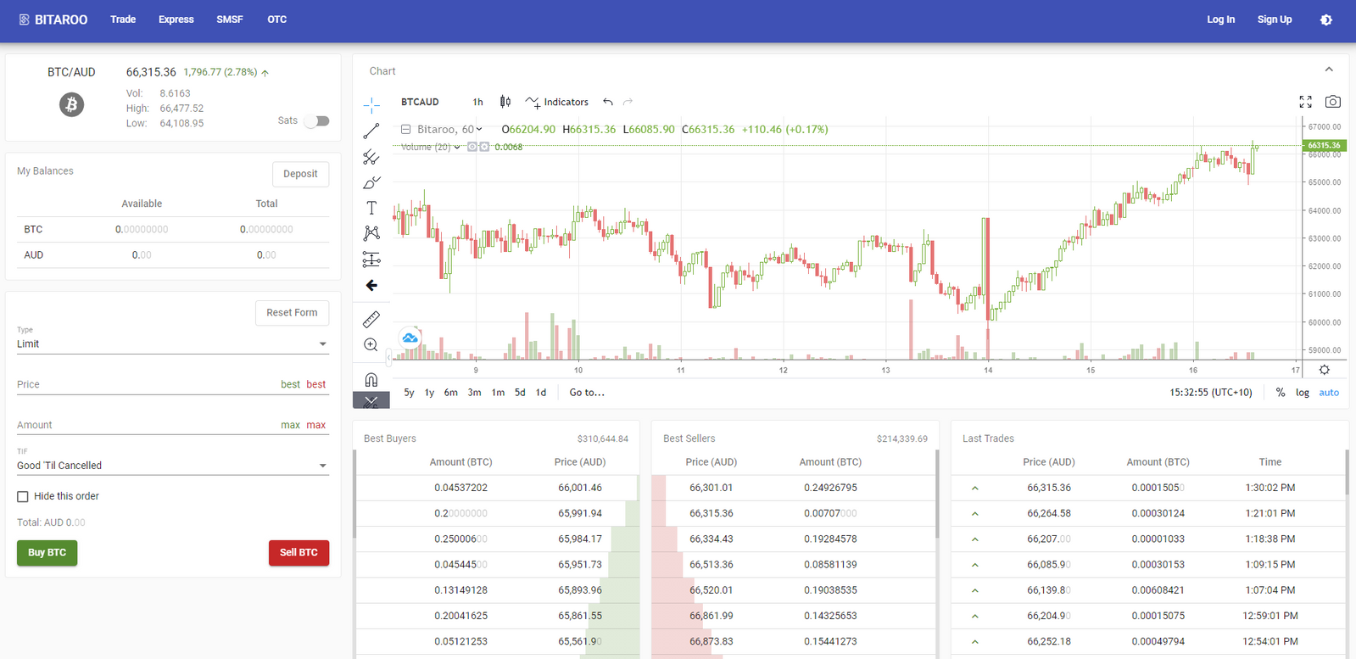Viewport: 1356px width, 659px height.
Task: Check the Hide this order checkbox
Action: [23, 497]
